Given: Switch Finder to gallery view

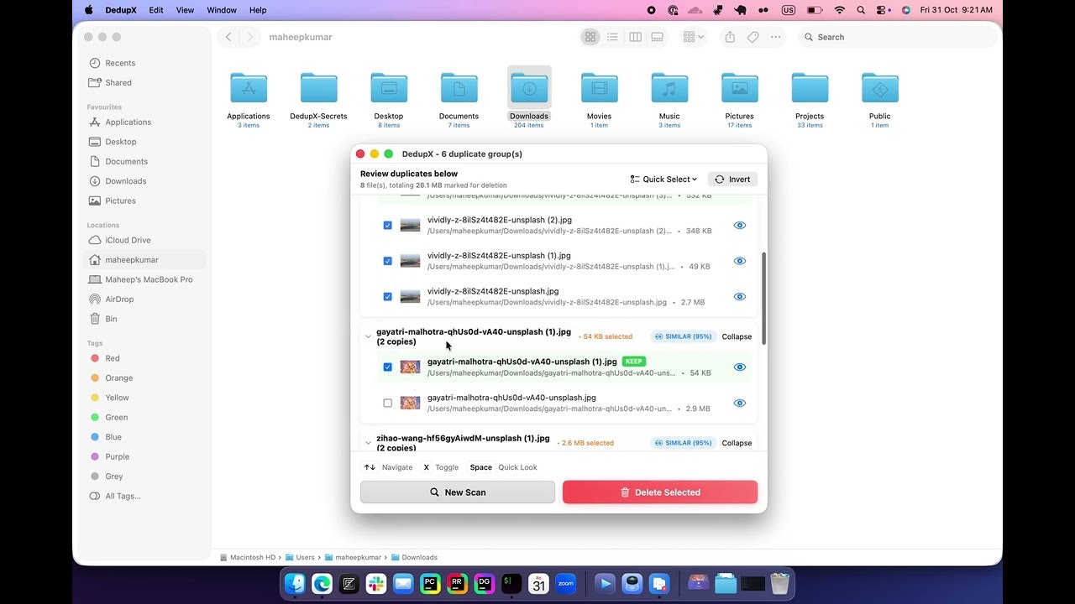Looking at the screenshot, I should pos(658,37).
